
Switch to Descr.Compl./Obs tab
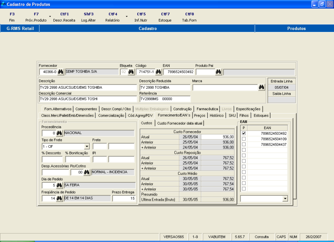point(116,109)
